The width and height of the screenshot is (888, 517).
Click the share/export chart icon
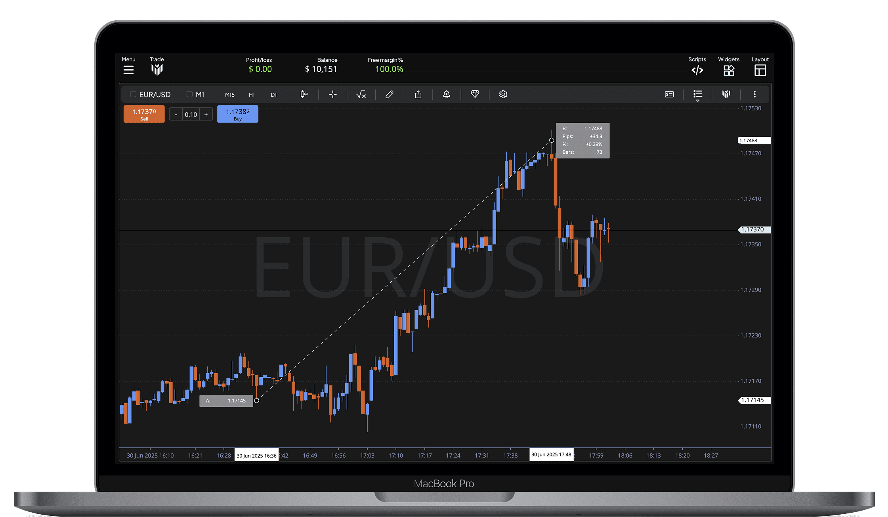[418, 94]
